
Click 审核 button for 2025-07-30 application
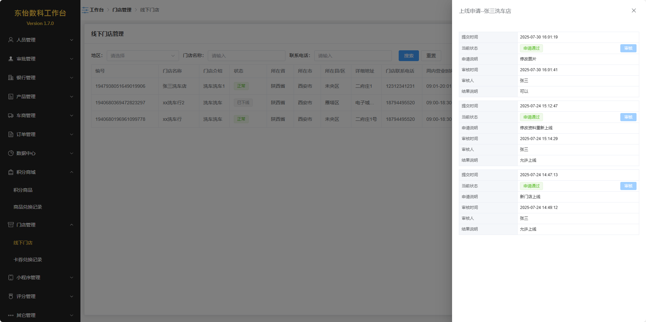(x=628, y=48)
